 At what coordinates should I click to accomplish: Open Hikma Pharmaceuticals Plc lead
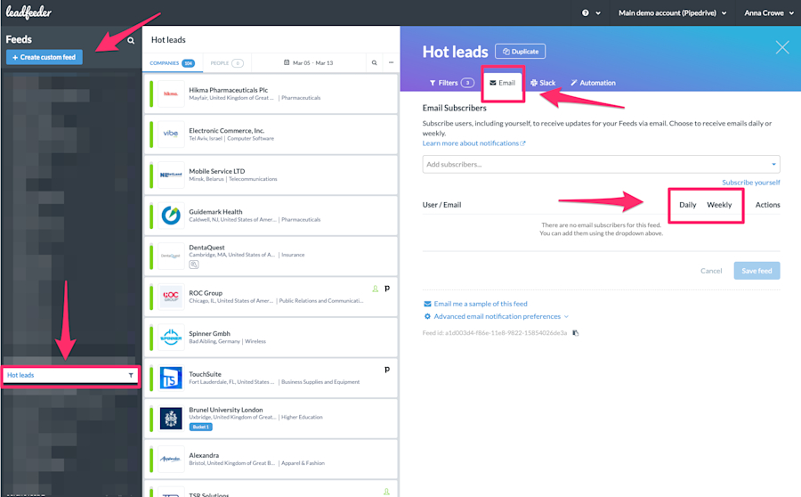271,94
